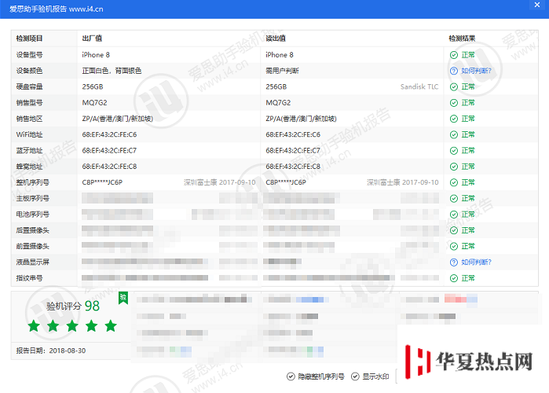Click the 检测项目 column header
Image resolution: width=549 pixels, height=393 pixels.
[29, 39]
